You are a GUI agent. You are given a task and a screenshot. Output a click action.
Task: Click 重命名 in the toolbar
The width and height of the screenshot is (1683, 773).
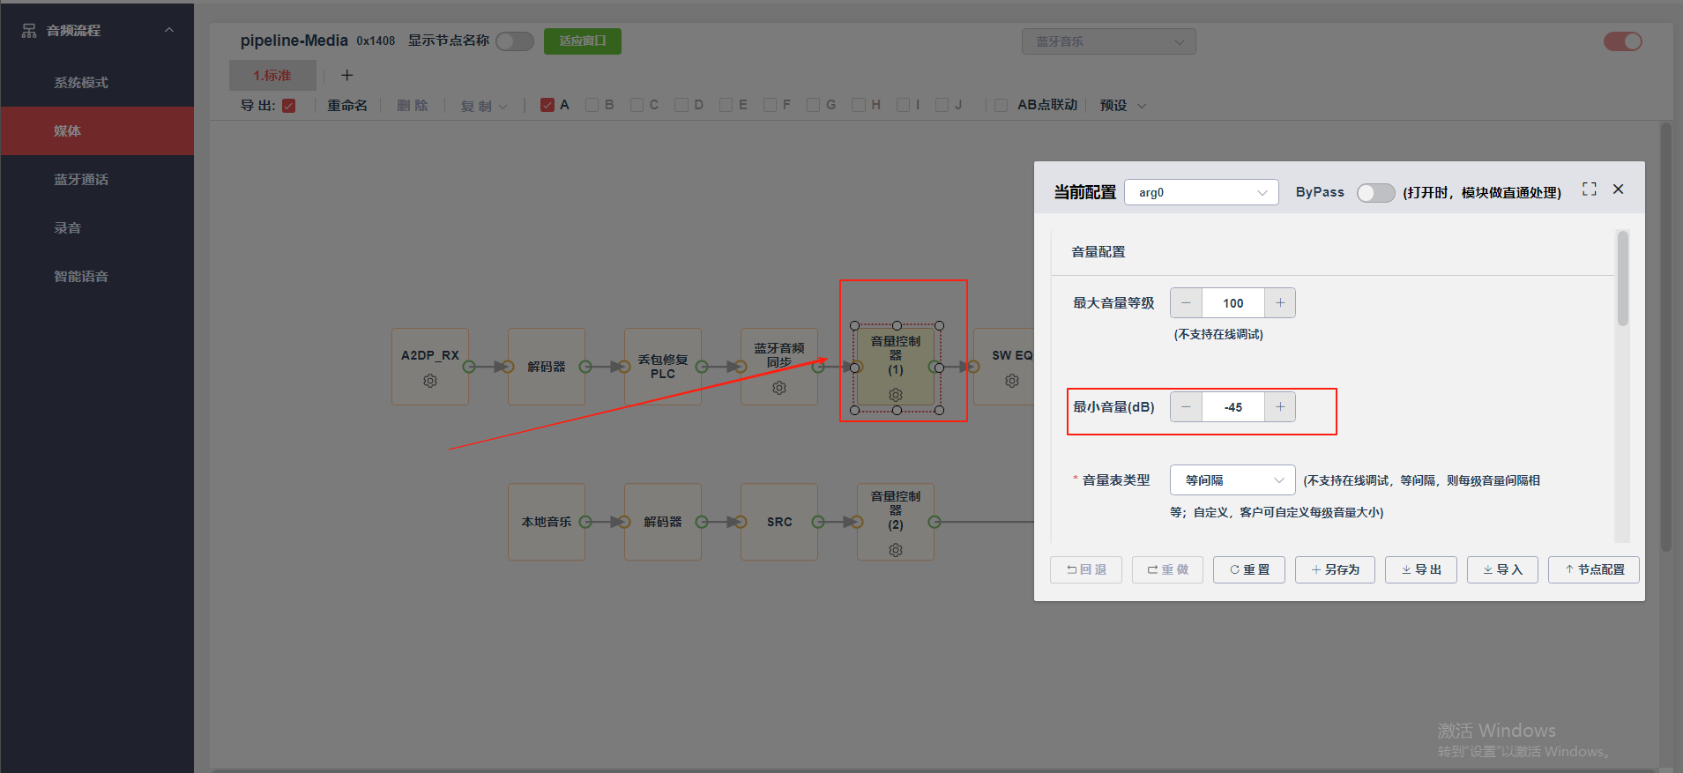(347, 106)
